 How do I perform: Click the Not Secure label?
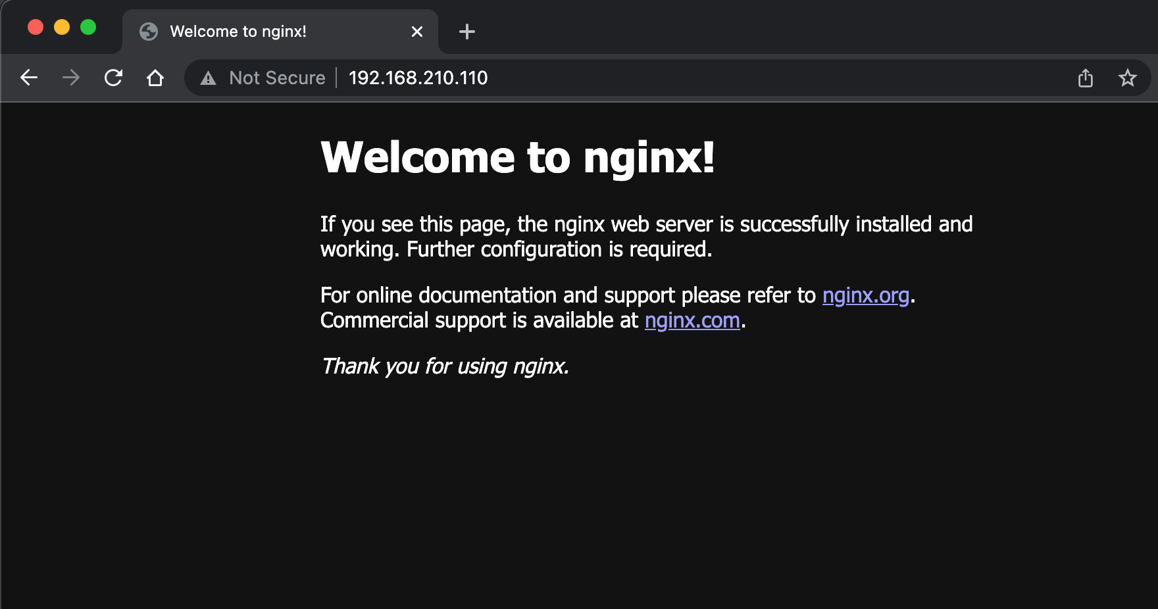click(x=277, y=78)
